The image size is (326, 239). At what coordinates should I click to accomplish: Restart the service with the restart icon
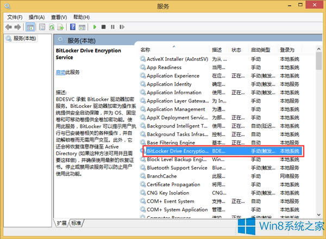click(122, 27)
